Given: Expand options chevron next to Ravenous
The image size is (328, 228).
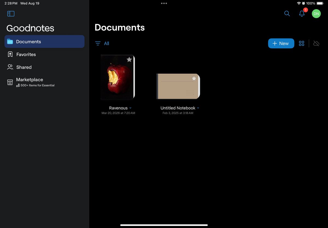Looking at the screenshot, I should 130,108.
